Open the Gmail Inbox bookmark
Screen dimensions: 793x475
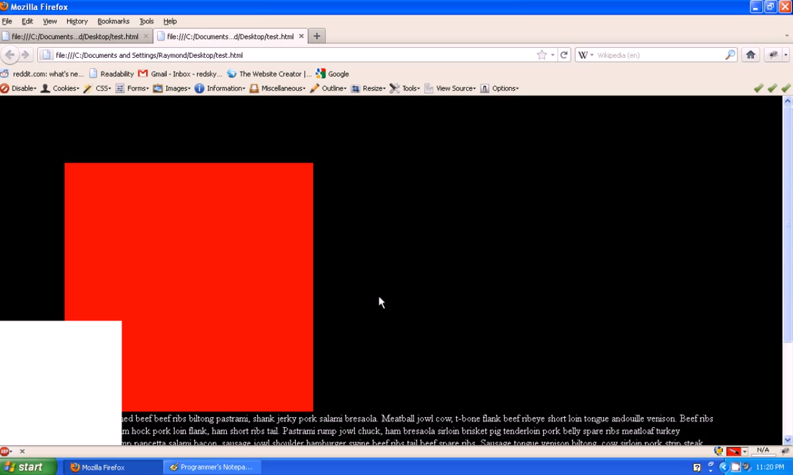(x=180, y=73)
